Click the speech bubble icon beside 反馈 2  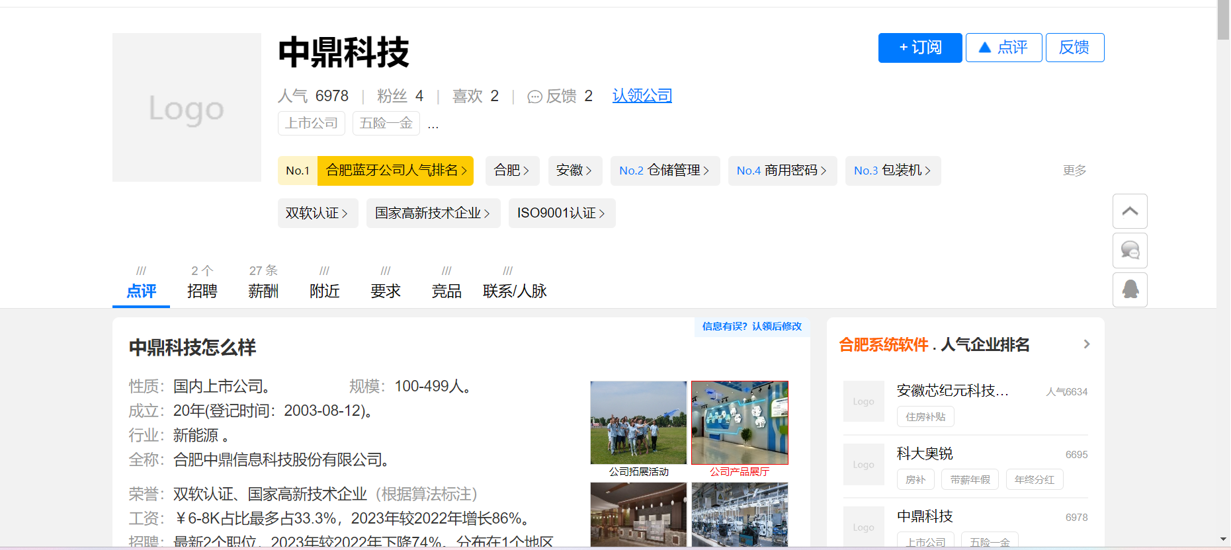click(534, 97)
